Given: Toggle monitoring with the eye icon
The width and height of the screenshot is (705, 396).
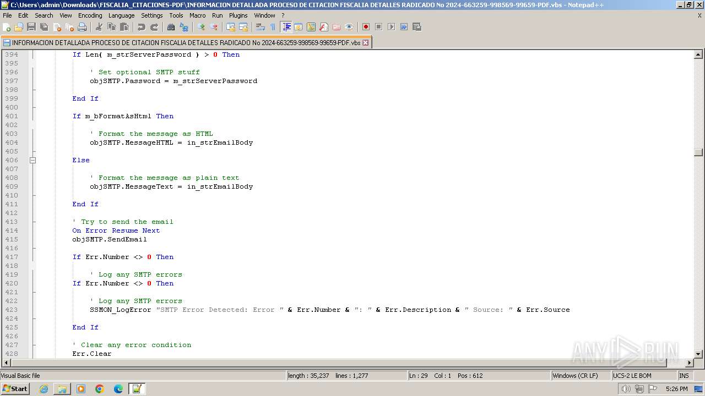Looking at the screenshot, I should click(349, 27).
